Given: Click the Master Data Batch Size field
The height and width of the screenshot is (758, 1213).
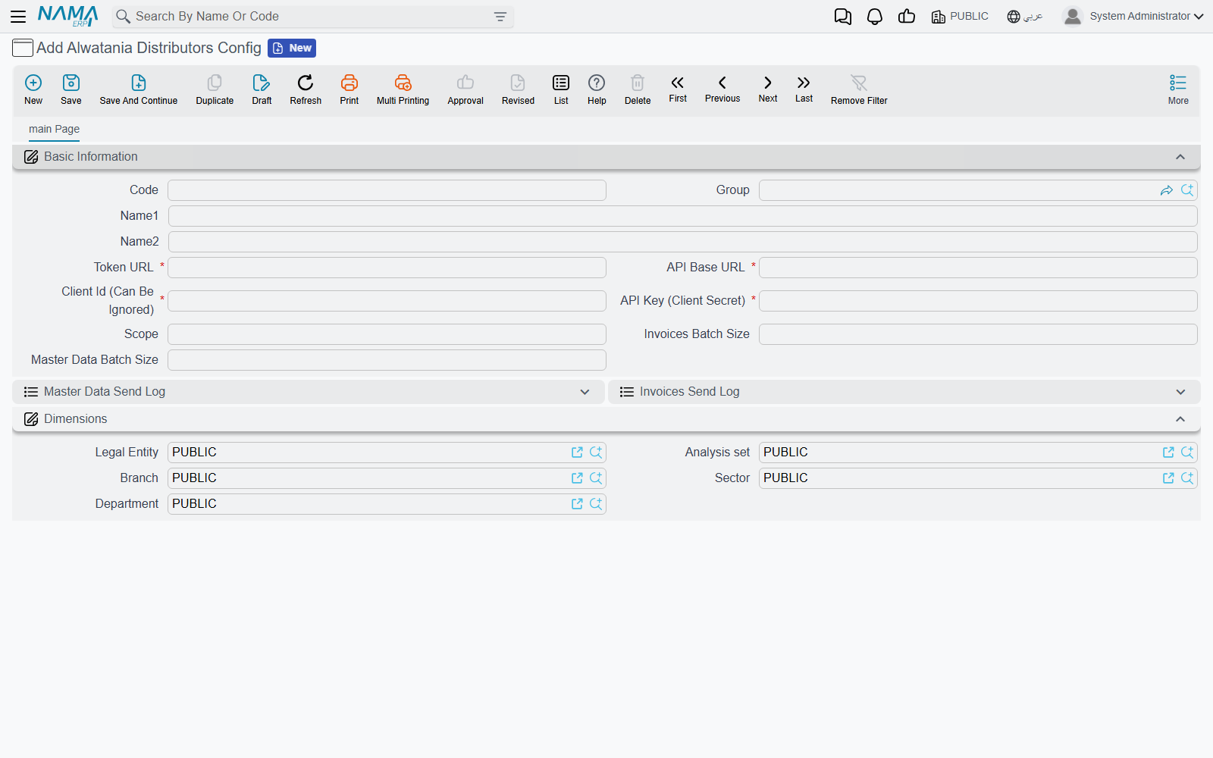Looking at the screenshot, I should pyautogui.click(x=387, y=360).
